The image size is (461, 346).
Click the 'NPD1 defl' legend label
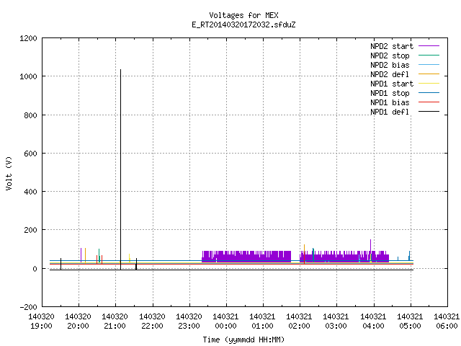point(390,112)
